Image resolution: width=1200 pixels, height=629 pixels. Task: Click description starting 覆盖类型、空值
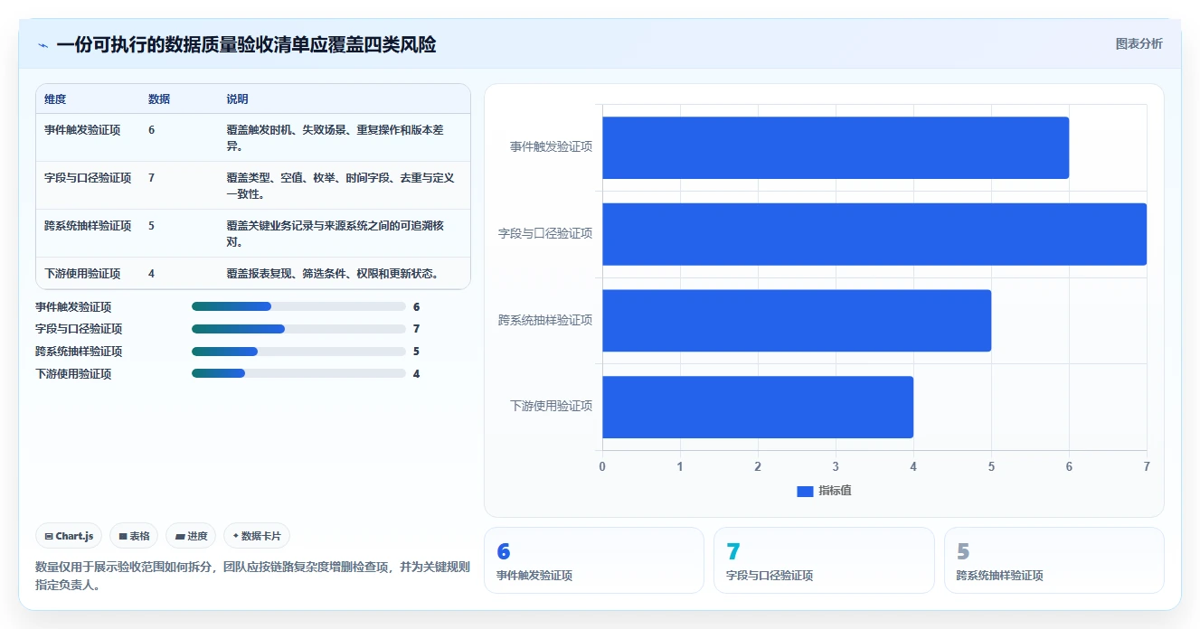pyautogui.click(x=340, y=185)
